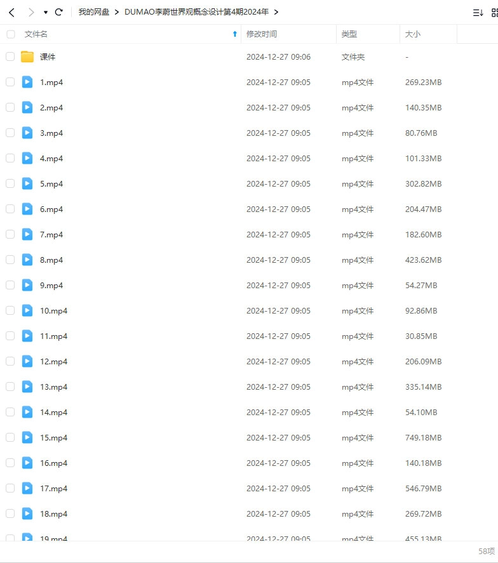Viewport: 498px width, 563px height.
Task: Click the video icon for 1.mp4
Action: click(x=27, y=82)
